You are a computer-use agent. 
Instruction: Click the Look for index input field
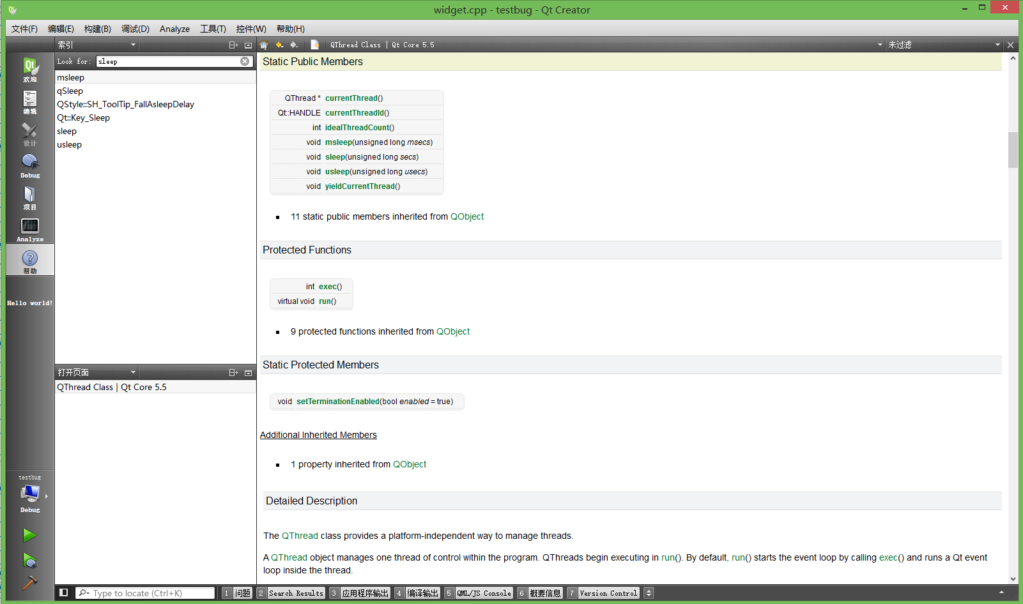[169, 61]
